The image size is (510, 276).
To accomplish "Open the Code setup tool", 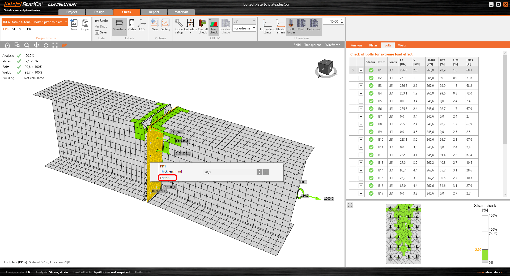I will (x=178, y=26).
